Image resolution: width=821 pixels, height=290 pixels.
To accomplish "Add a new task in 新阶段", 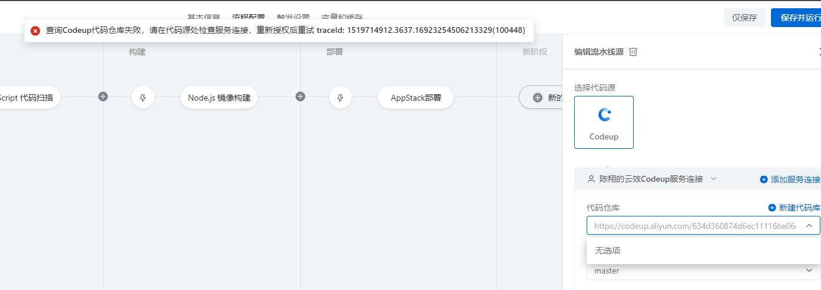I will pyautogui.click(x=541, y=98).
